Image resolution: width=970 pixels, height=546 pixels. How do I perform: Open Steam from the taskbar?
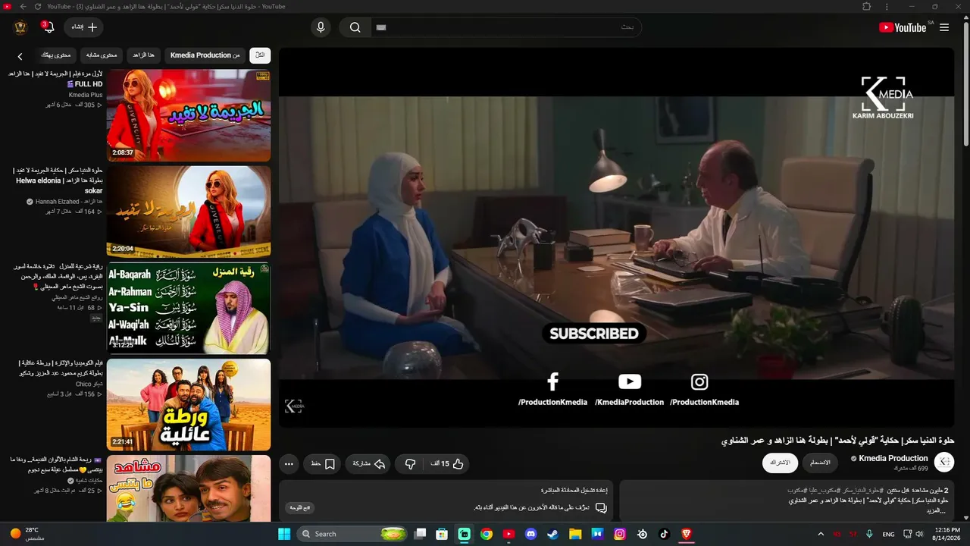point(553,534)
